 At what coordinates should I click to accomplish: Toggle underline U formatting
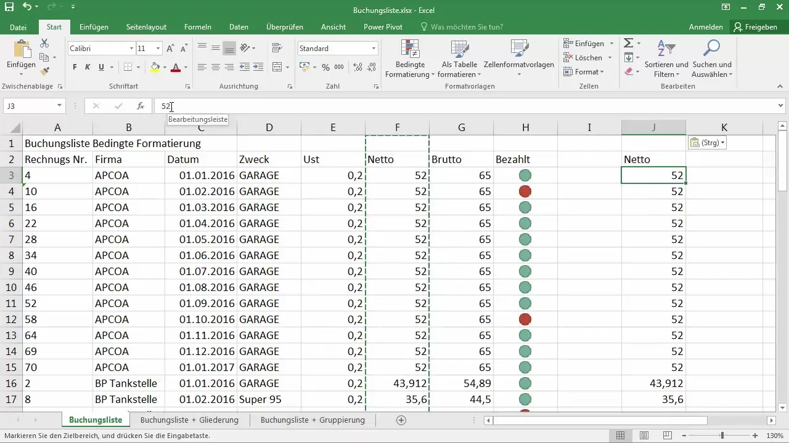point(101,67)
